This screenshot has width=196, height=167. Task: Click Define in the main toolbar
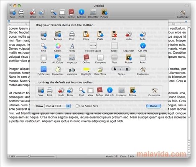click(71, 13)
